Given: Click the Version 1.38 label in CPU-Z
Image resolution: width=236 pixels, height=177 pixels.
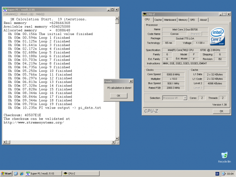Looking at the screenshot, I should (x=219, y=105).
